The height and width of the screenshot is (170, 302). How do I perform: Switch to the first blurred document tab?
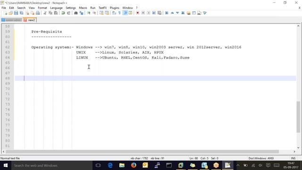coord(11,20)
